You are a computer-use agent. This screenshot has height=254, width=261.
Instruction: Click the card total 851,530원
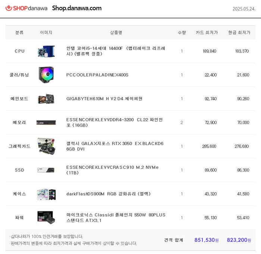tap(207, 240)
